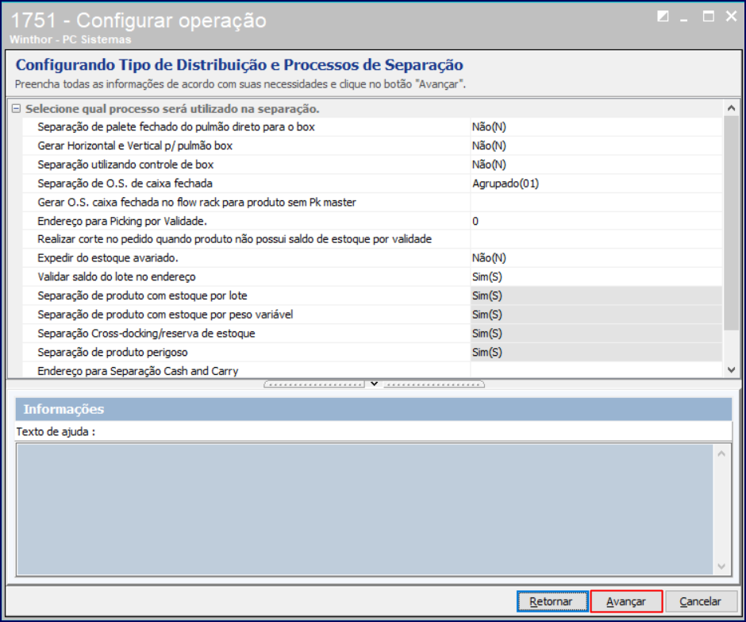The height and width of the screenshot is (622, 746).
Task: Open the Agrupado(01) value cell
Action: coord(596,184)
